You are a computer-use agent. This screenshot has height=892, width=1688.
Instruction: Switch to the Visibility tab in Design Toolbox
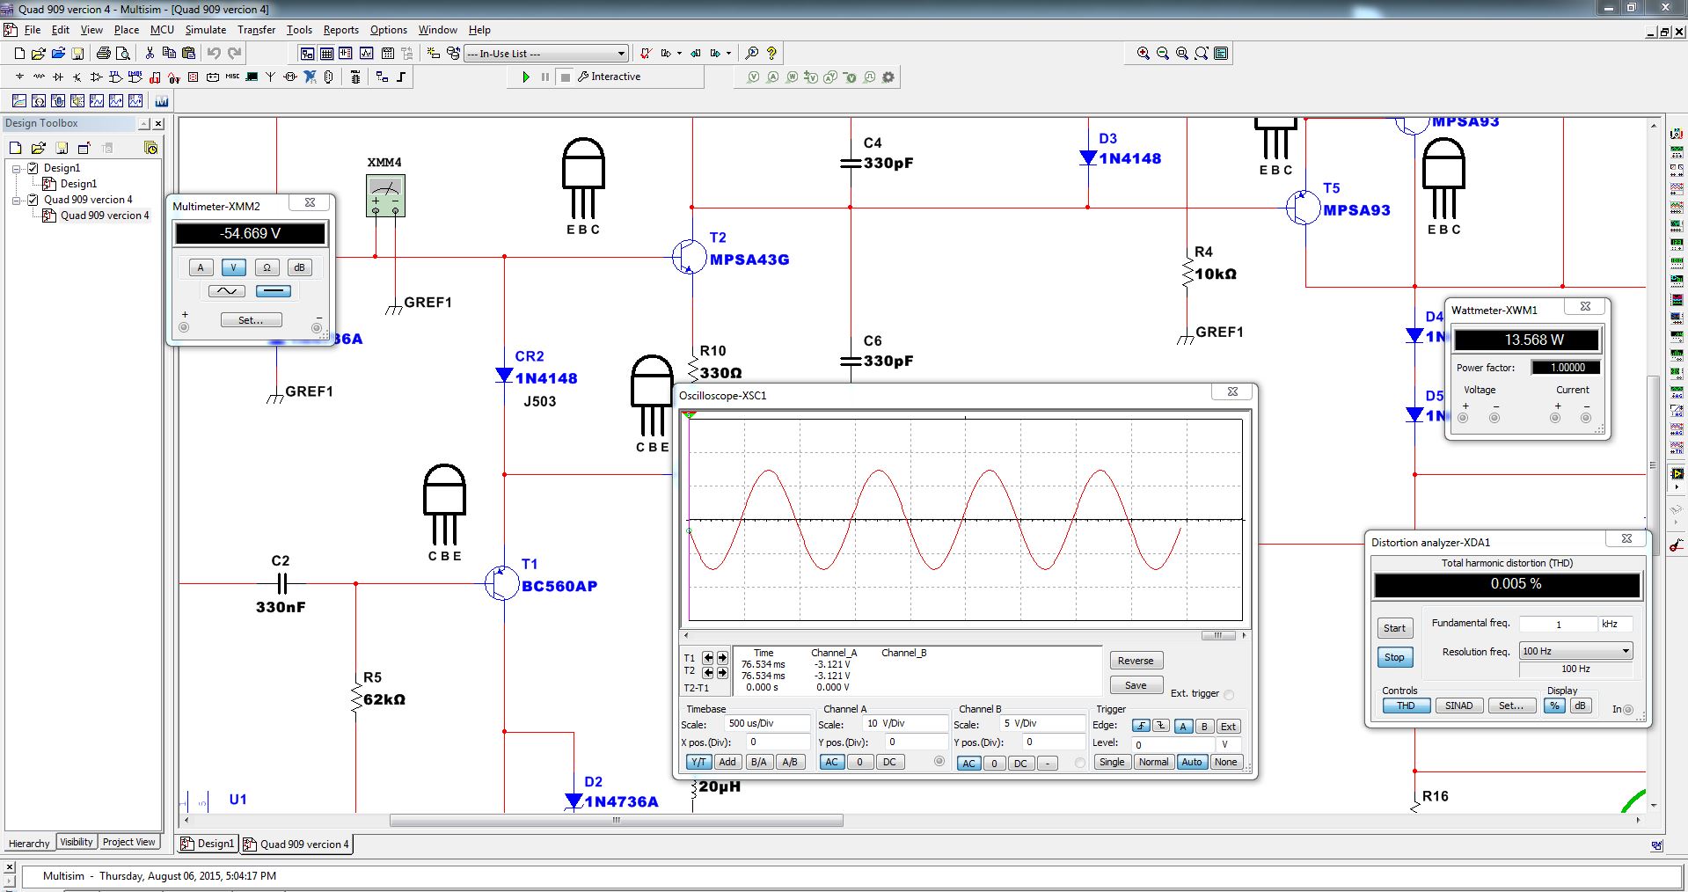[77, 842]
